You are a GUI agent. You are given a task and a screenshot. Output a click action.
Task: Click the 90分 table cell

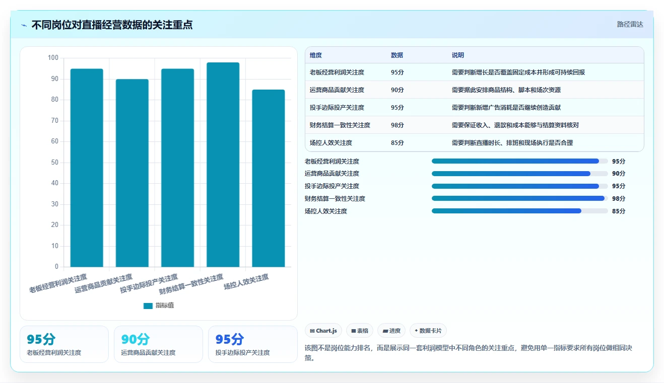click(397, 90)
